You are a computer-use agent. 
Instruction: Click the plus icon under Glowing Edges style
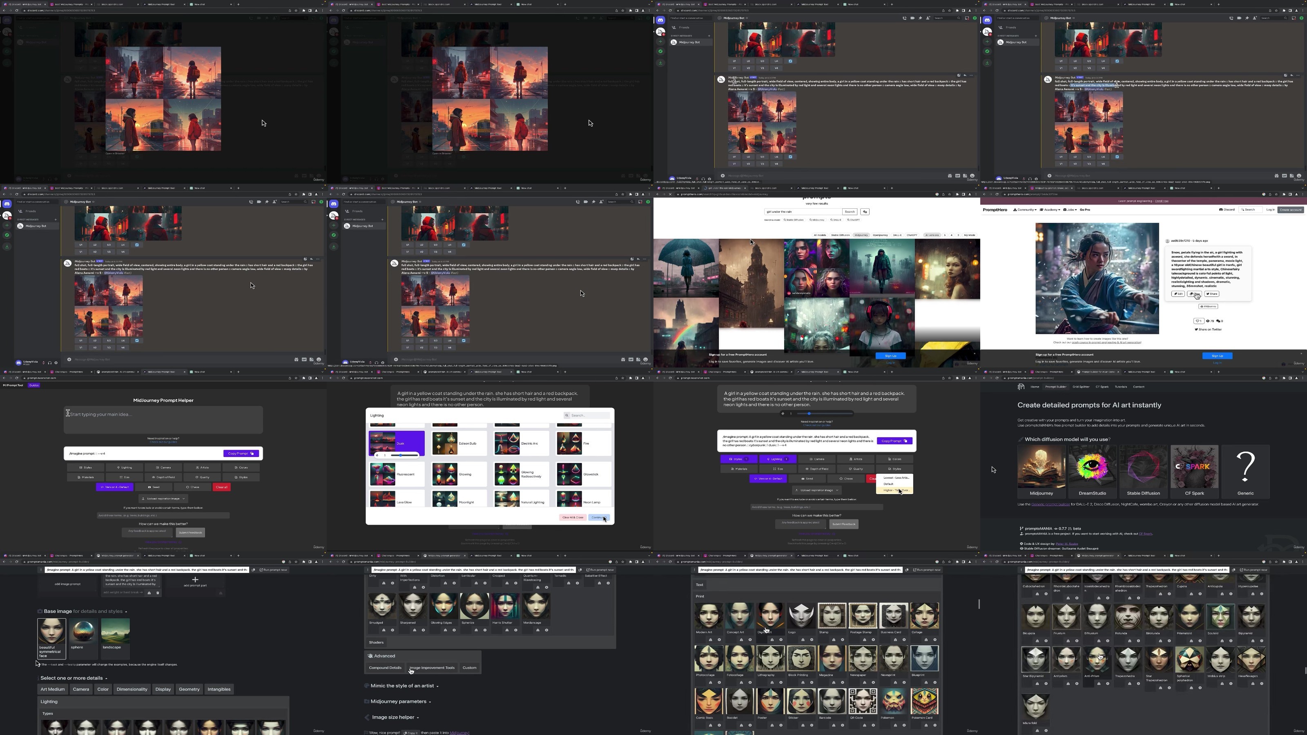tap(454, 630)
